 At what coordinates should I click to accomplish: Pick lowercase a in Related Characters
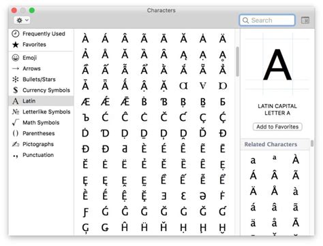point(253,160)
